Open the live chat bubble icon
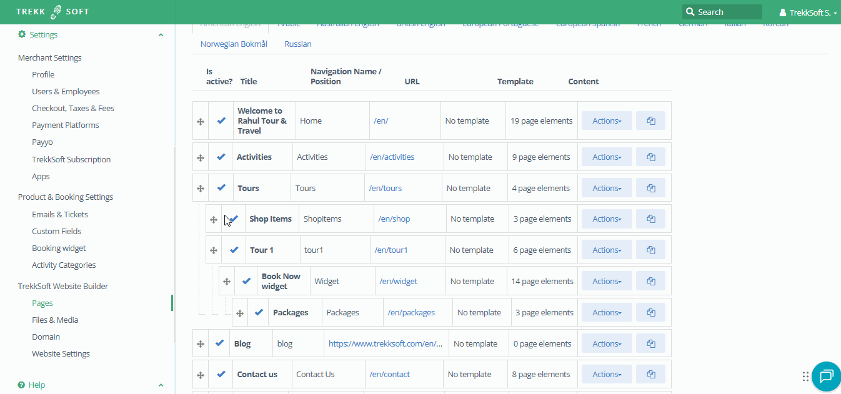Screen dimensions: 841x394 coord(826,376)
